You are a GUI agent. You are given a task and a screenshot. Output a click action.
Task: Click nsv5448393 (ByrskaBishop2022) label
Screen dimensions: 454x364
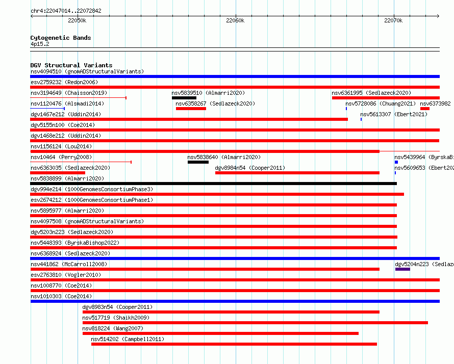(x=75, y=243)
